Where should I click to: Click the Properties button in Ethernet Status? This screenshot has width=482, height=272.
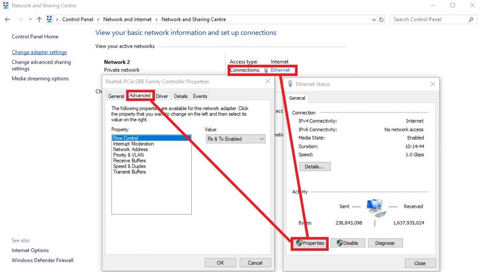tap(311, 243)
